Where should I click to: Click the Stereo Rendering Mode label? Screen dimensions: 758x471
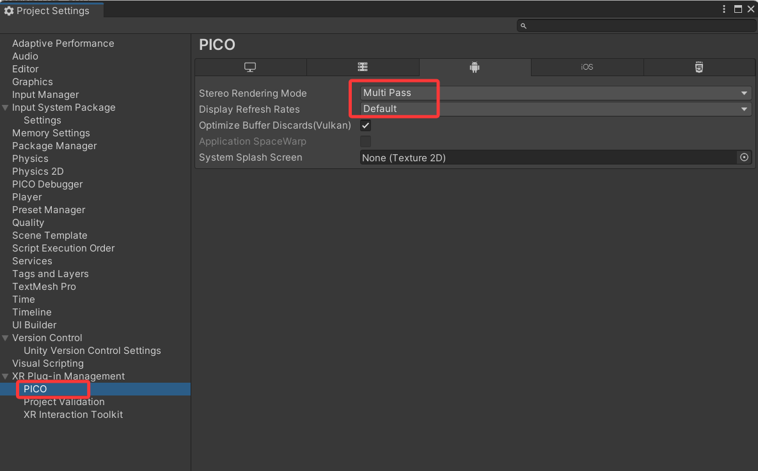click(253, 93)
